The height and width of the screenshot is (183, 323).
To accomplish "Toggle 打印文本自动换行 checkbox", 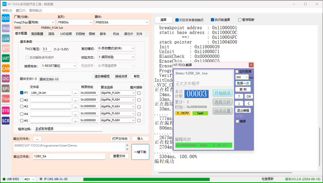I will click(177, 20).
